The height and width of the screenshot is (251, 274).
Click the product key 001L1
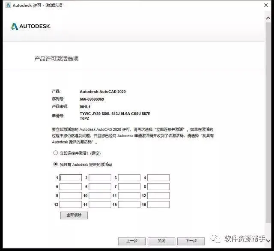point(85,107)
